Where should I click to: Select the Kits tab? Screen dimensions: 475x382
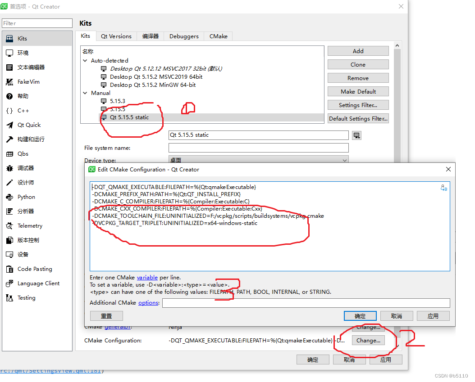[x=86, y=36]
